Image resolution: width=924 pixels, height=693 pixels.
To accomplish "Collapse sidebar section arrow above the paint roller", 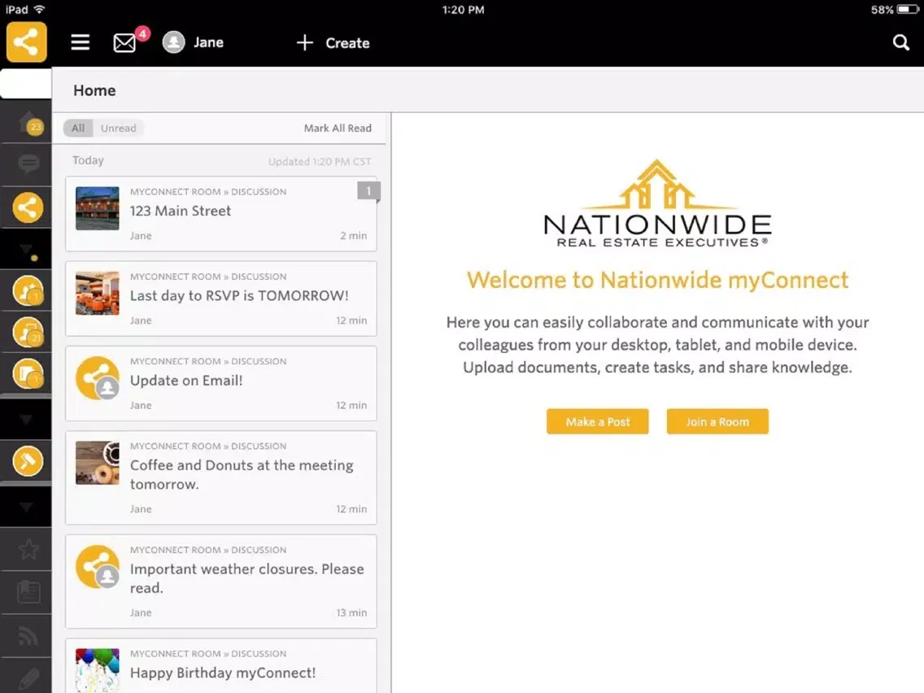I will (x=27, y=420).
